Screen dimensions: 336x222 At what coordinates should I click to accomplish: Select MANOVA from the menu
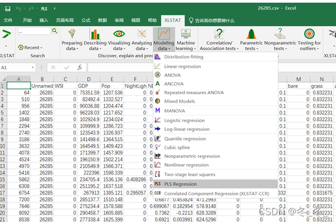[x=216, y=111]
